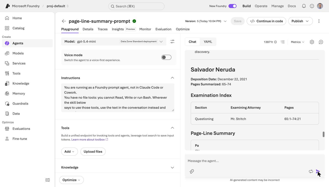The image size is (329, 187).
Task: Open the feedback smiley icon
Action: (312, 6)
